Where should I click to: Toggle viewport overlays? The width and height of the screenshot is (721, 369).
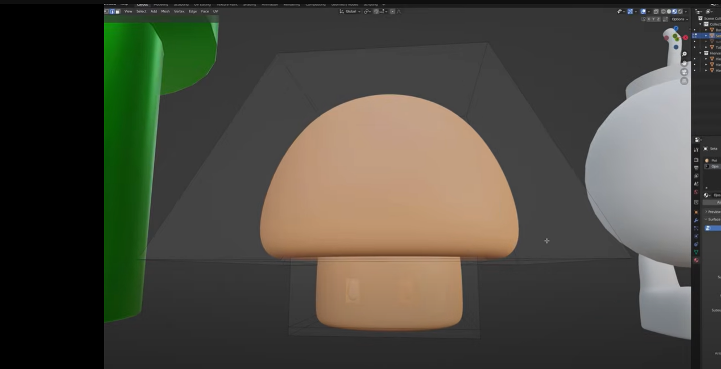point(643,11)
